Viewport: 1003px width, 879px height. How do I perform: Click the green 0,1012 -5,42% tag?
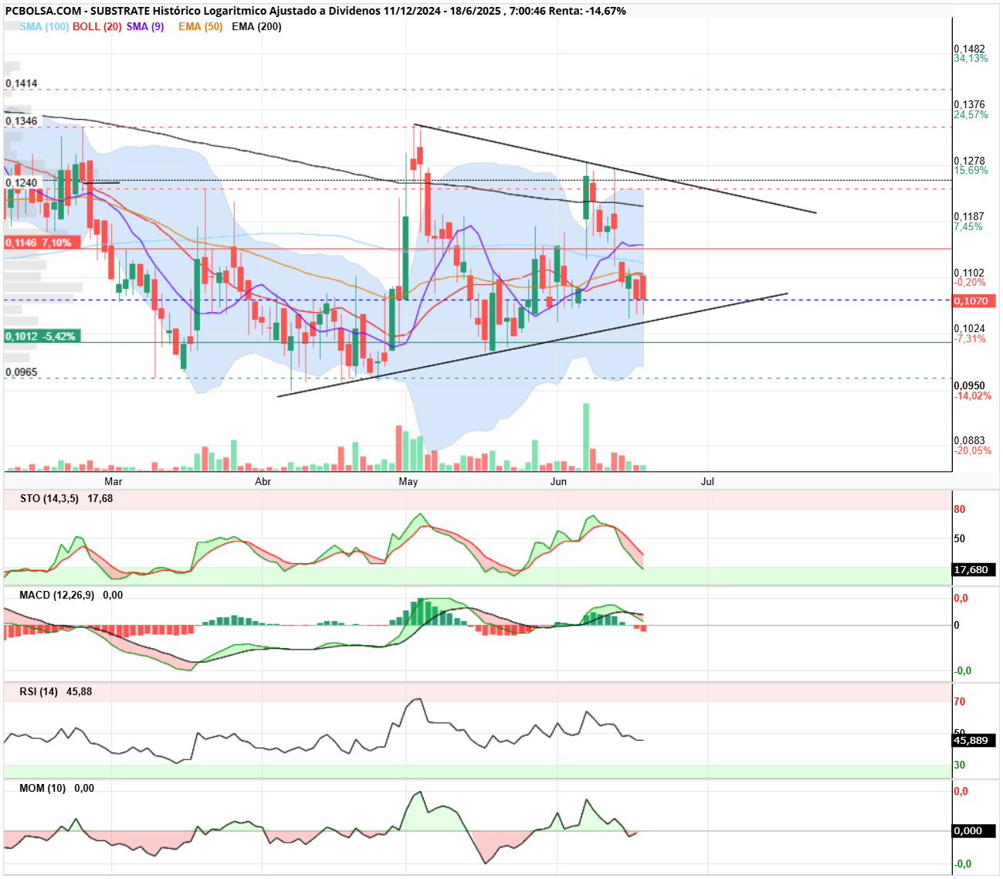pos(42,337)
